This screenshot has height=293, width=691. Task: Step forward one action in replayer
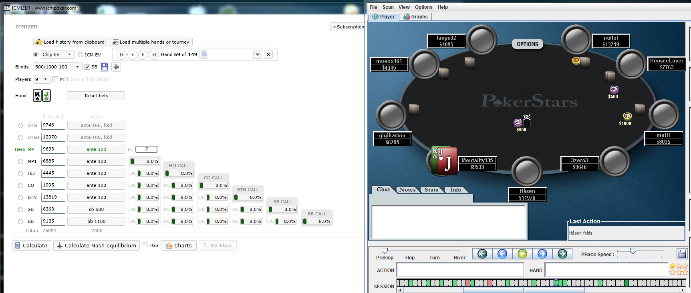coord(542,254)
